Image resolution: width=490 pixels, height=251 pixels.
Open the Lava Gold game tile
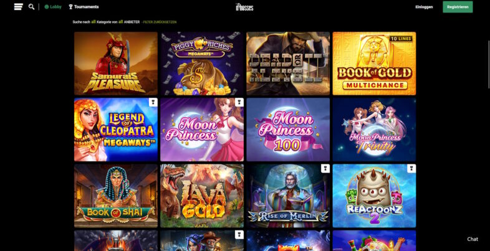point(202,196)
